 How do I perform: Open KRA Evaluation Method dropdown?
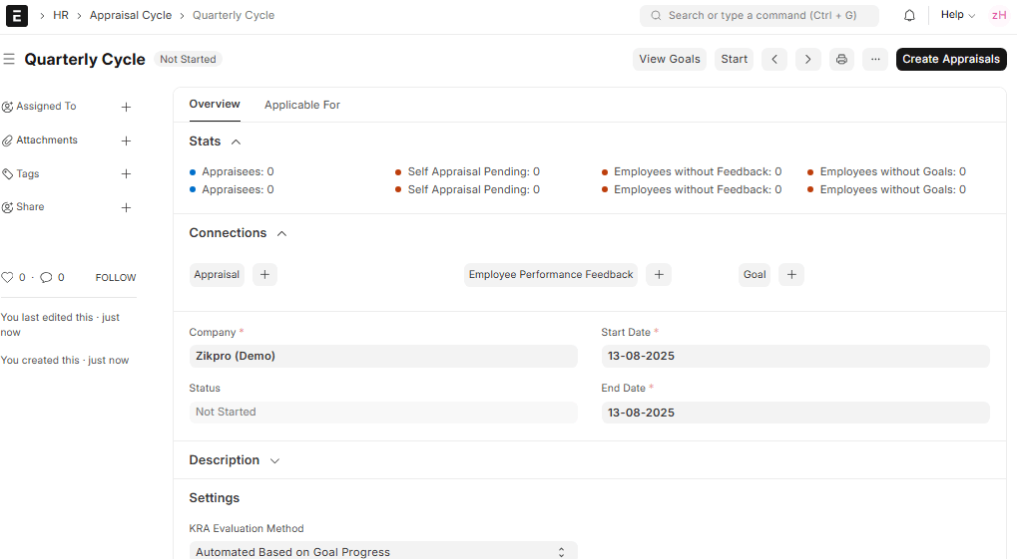(383, 551)
